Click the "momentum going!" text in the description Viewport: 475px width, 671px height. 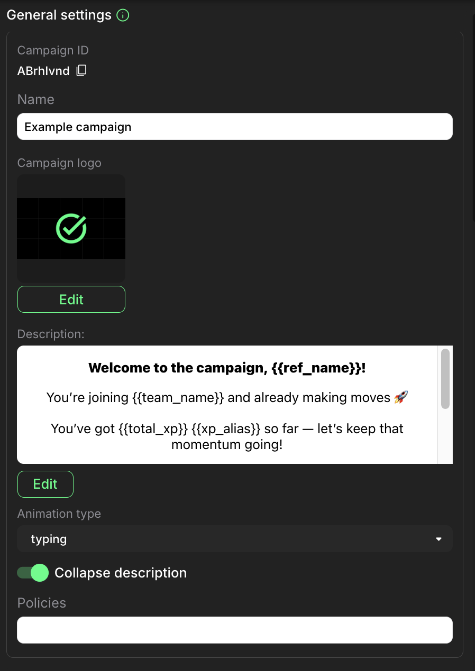pyautogui.click(x=227, y=444)
